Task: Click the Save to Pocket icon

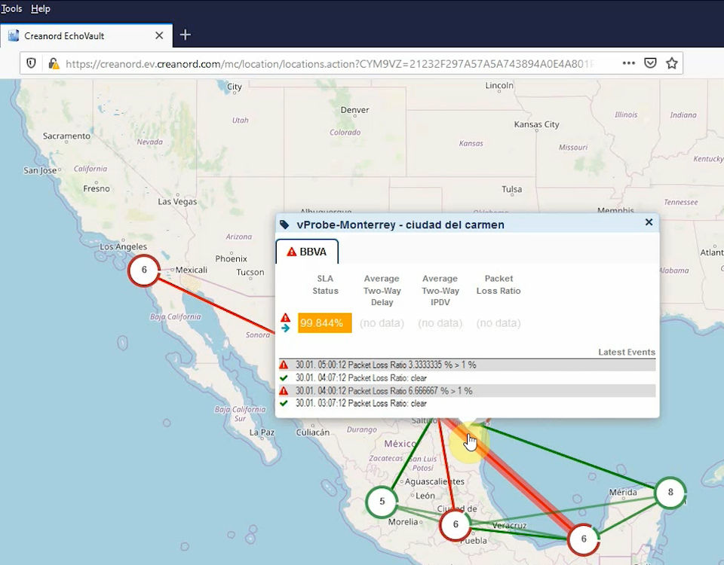Action: pyautogui.click(x=650, y=63)
